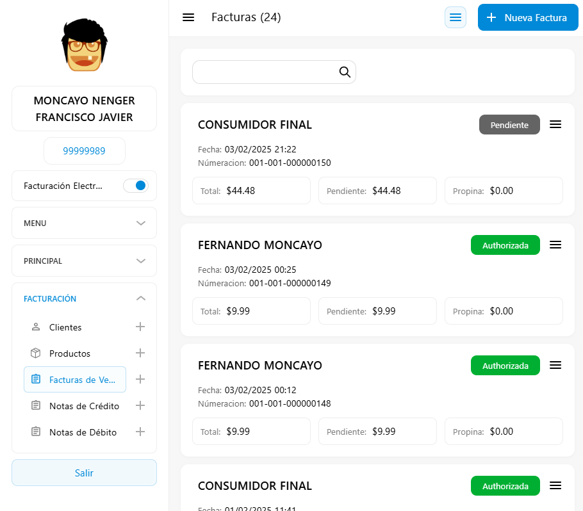Viewport: 583px width, 511px height.
Task: Click the search magnifier icon
Action: [x=345, y=72]
